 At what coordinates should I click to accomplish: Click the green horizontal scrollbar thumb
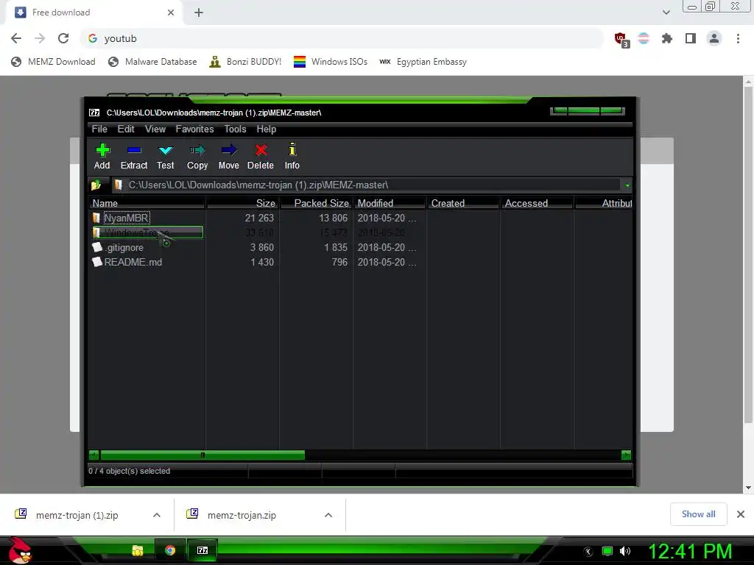click(x=202, y=455)
